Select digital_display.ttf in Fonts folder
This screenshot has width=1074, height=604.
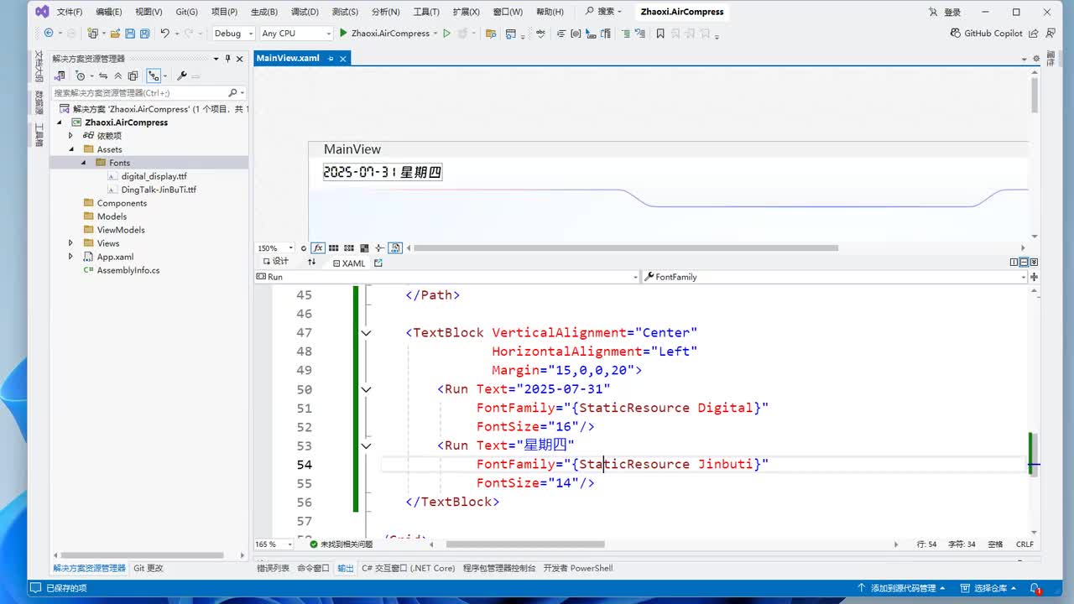[154, 176]
